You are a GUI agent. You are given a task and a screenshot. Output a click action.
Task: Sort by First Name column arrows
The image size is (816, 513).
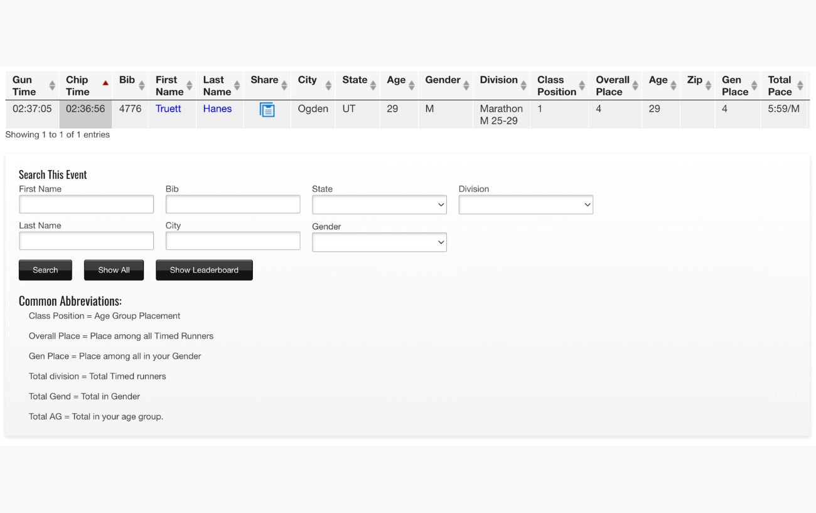pos(189,86)
